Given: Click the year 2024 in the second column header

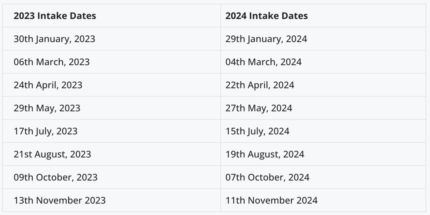Looking at the screenshot, I should click(235, 16).
